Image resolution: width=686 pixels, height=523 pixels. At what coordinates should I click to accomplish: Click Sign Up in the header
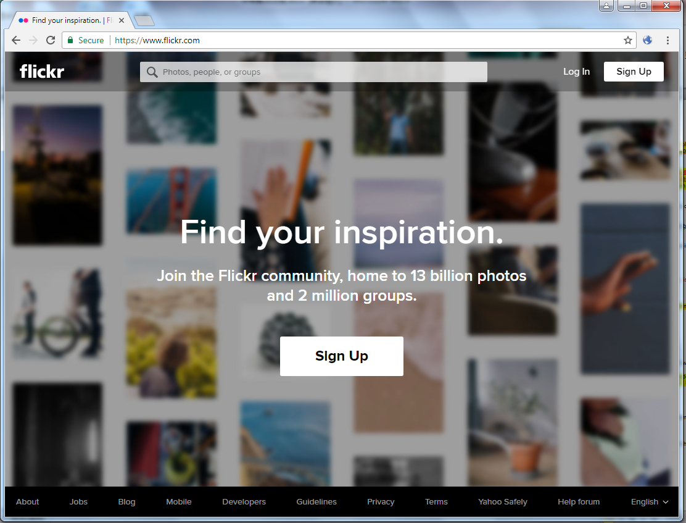pyautogui.click(x=634, y=72)
